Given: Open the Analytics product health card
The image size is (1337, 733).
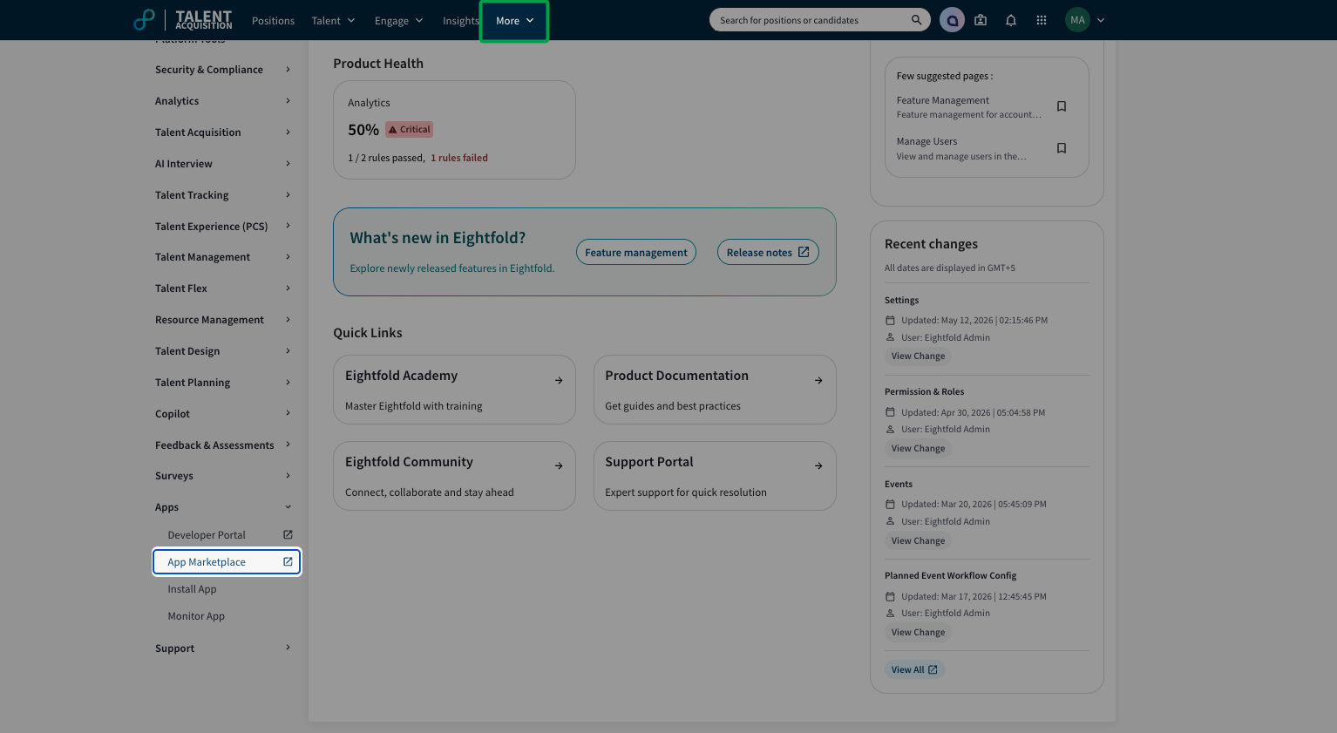Looking at the screenshot, I should [454, 130].
